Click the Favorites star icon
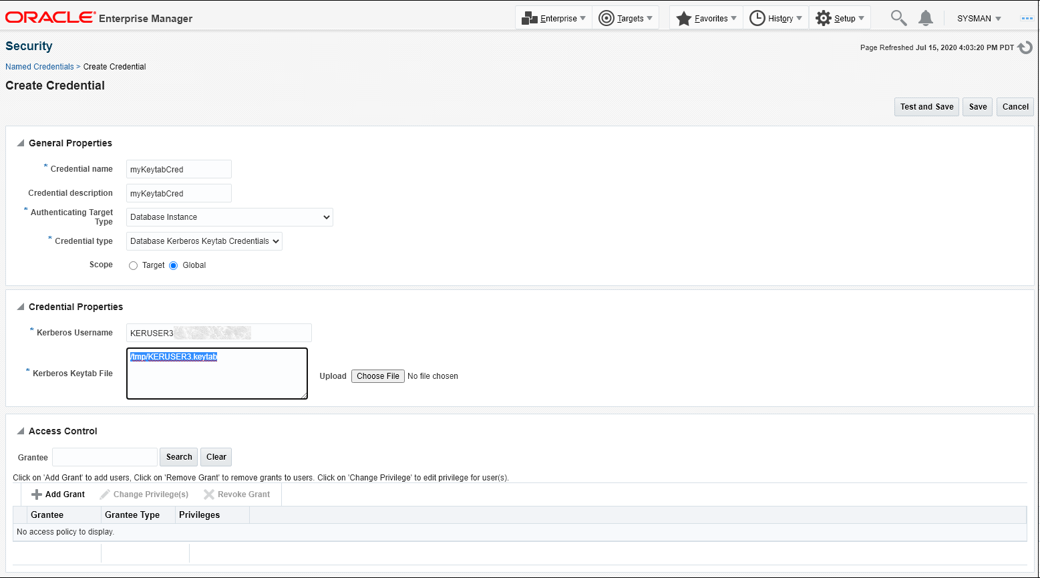Image resolution: width=1040 pixels, height=578 pixels. tap(683, 19)
